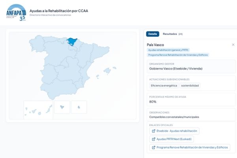The height and width of the screenshot is (158, 237).
Task: Switch to the Detalle tab
Action: (152, 34)
